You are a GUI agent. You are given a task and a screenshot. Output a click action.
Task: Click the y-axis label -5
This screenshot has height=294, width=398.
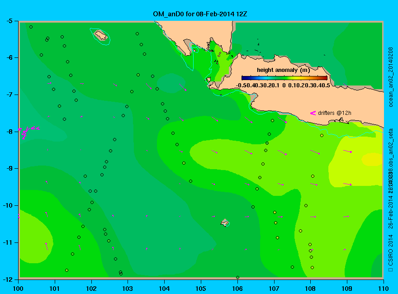(9, 21)
